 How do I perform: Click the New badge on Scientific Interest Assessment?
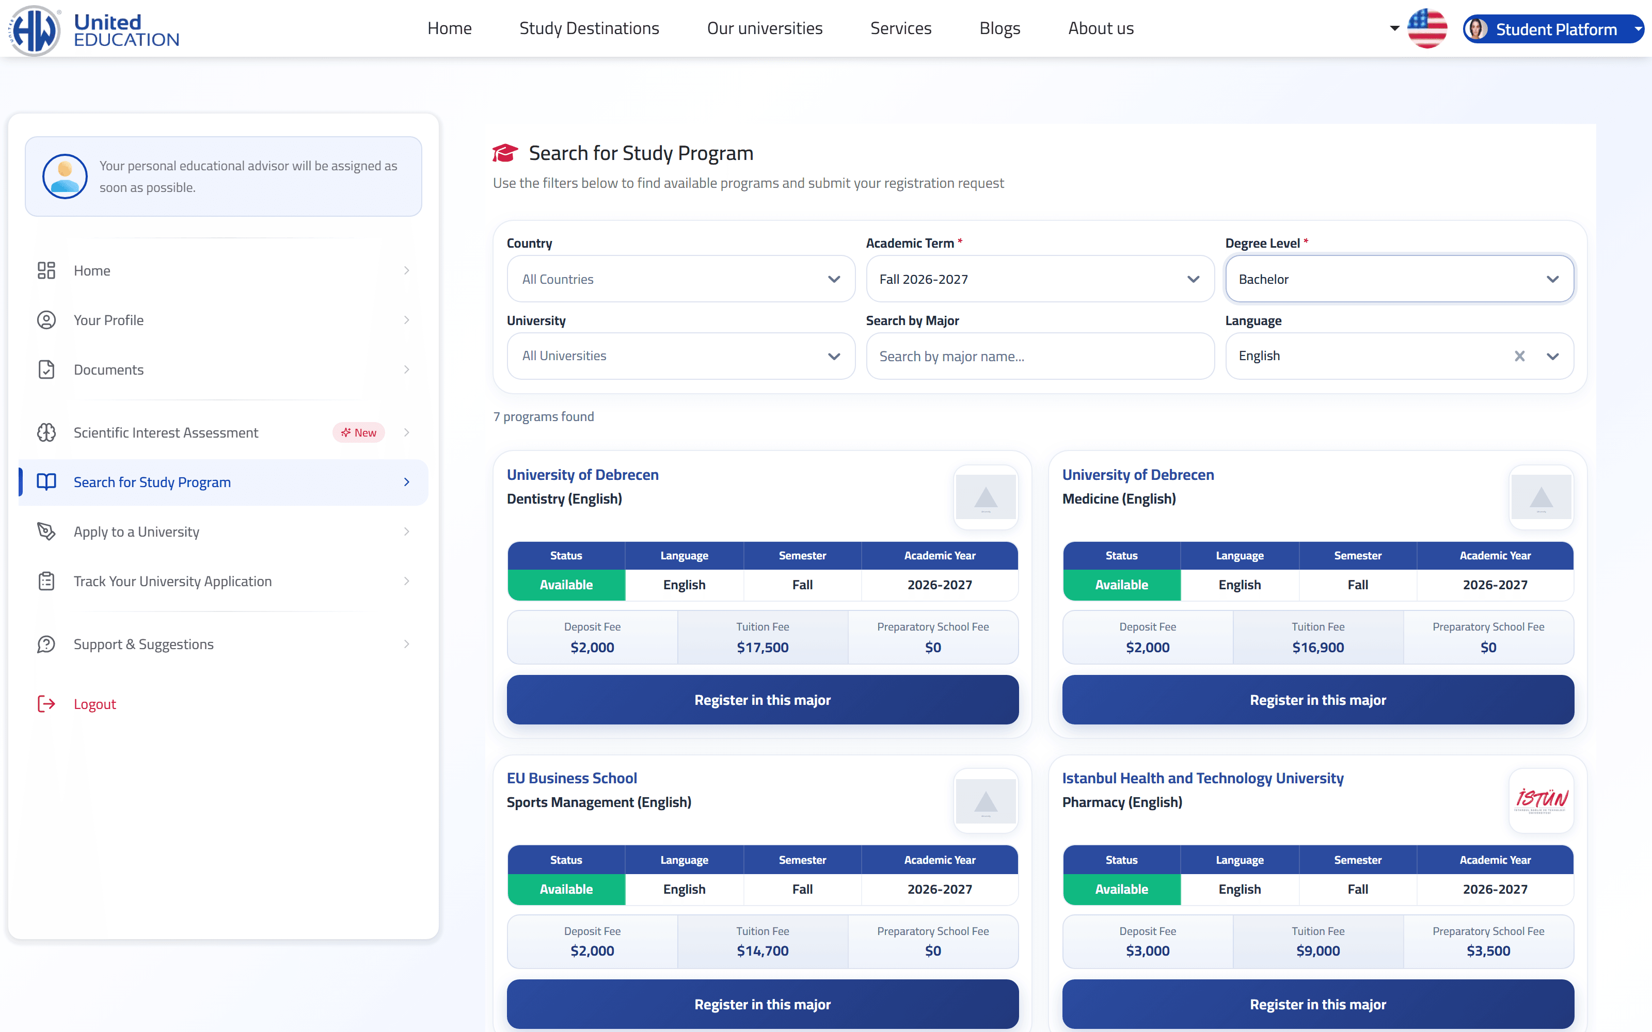click(359, 432)
